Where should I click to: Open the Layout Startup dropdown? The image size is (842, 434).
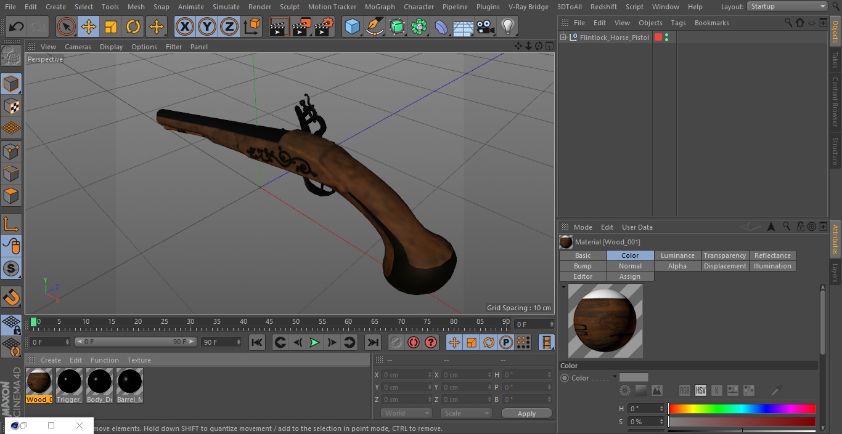tap(788, 6)
